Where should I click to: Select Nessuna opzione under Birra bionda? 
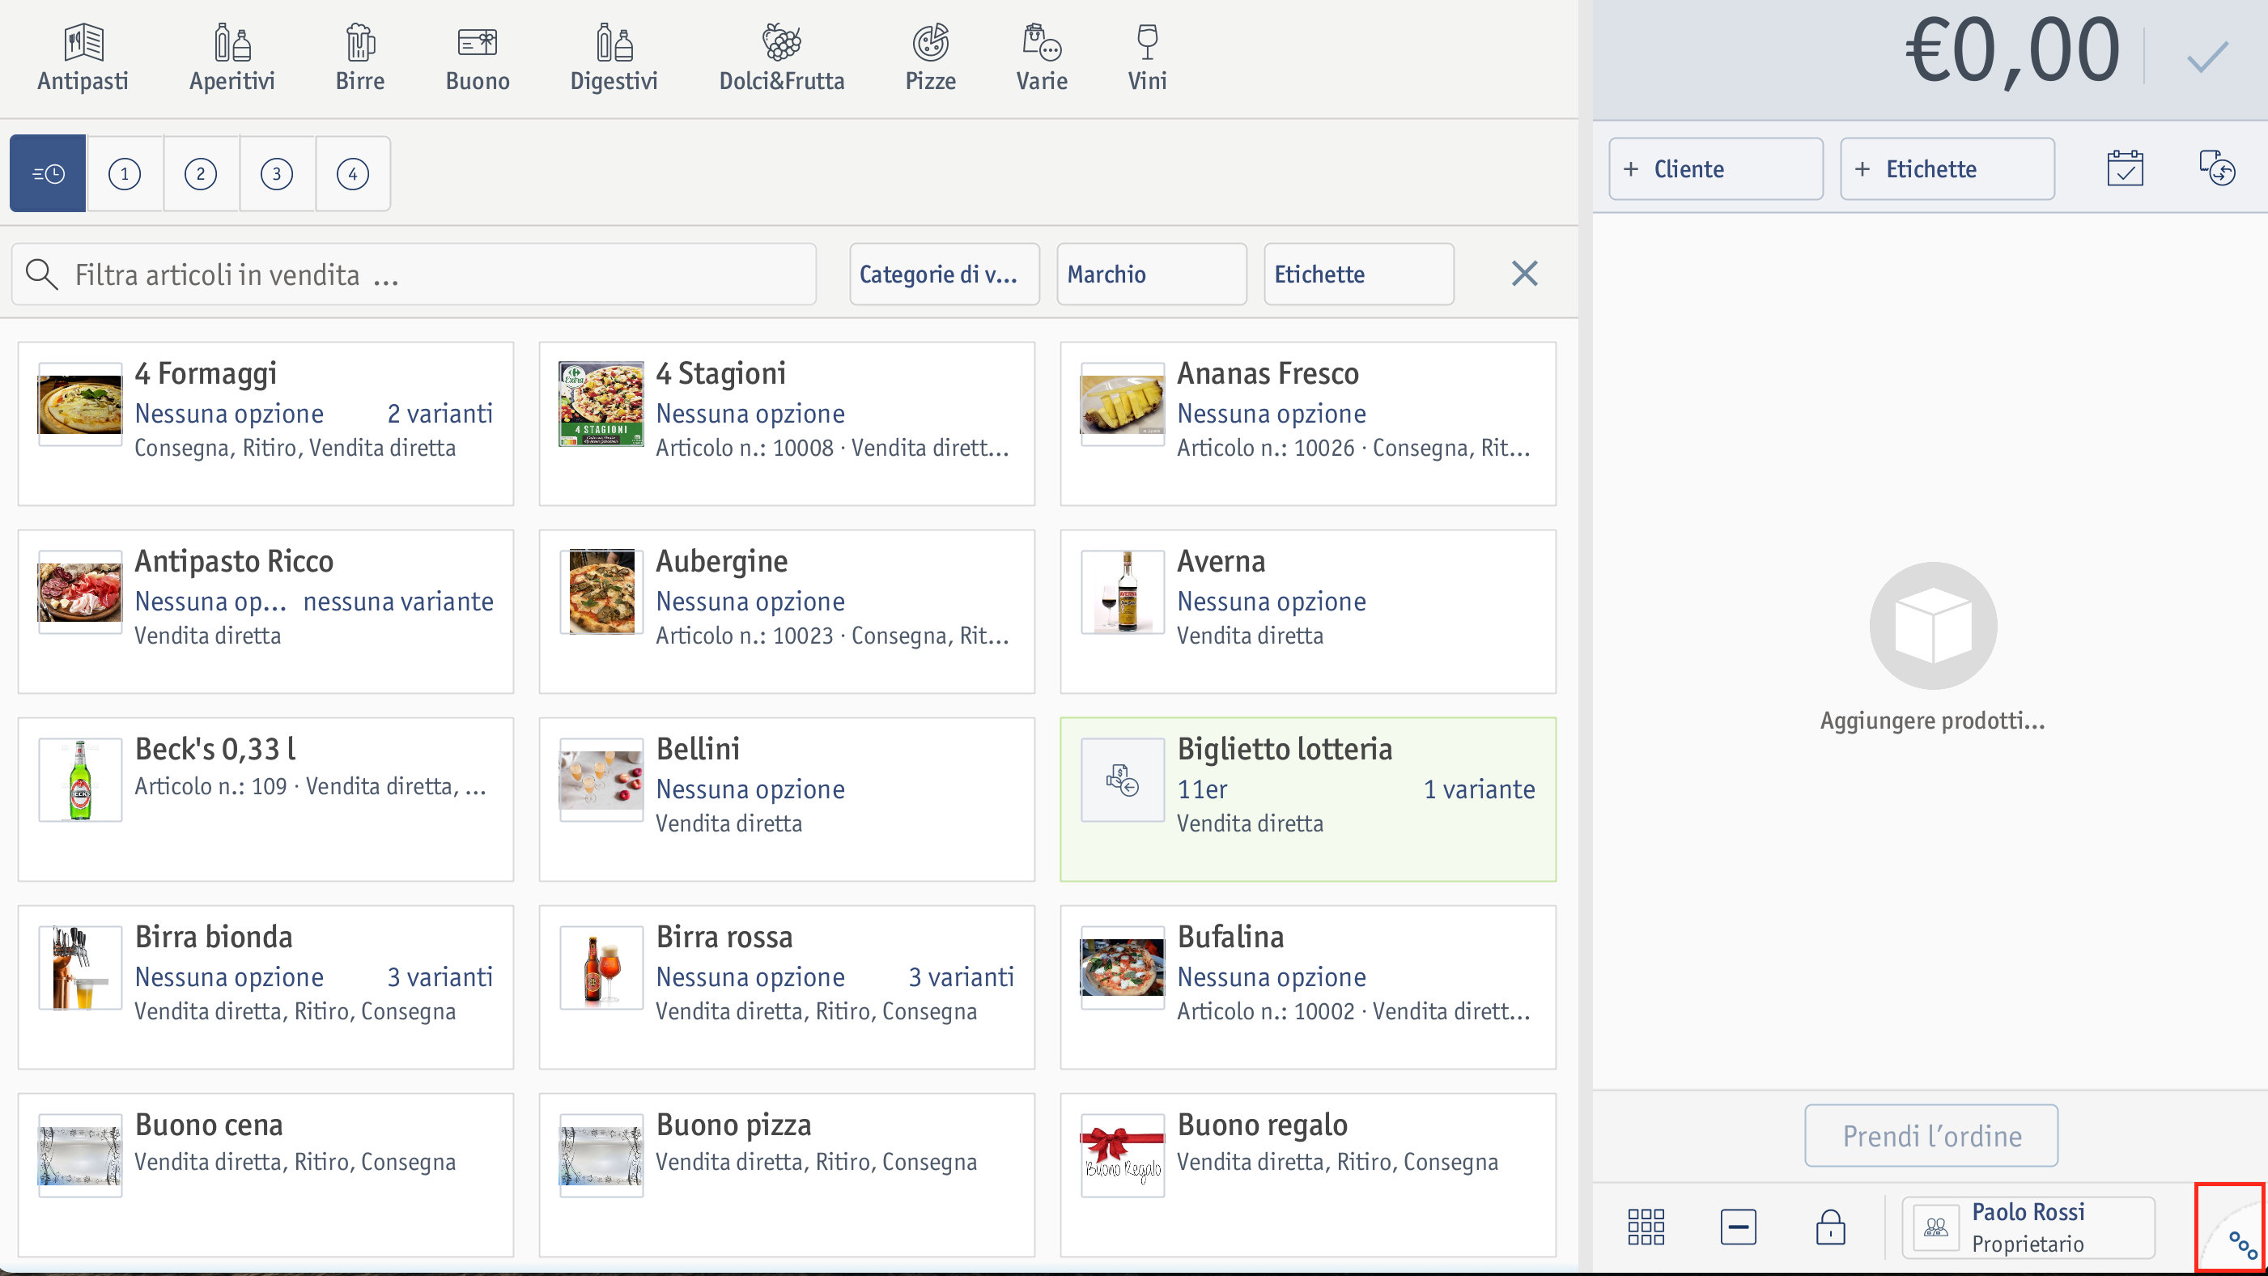point(229,976)
